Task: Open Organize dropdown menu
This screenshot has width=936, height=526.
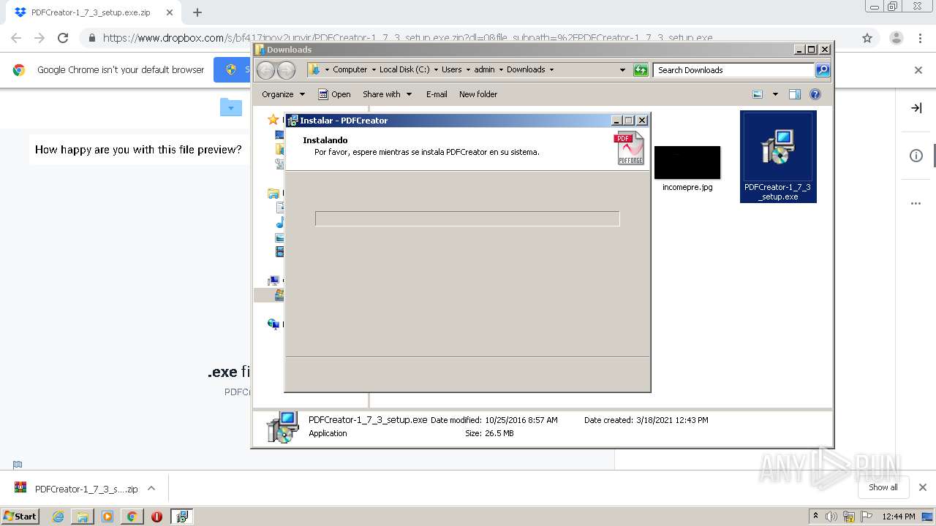Action: 283,94
